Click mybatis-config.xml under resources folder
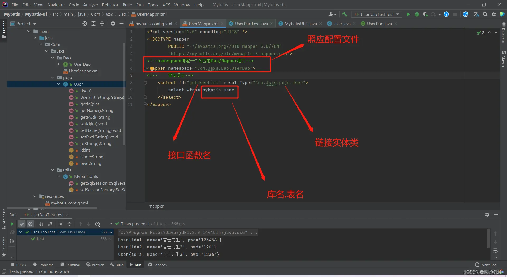This screenshot has width=507, height=277. pos(69,203)
